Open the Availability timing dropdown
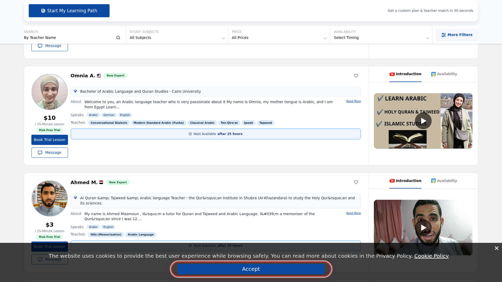The image size is (502, 282). coord(381,35)
